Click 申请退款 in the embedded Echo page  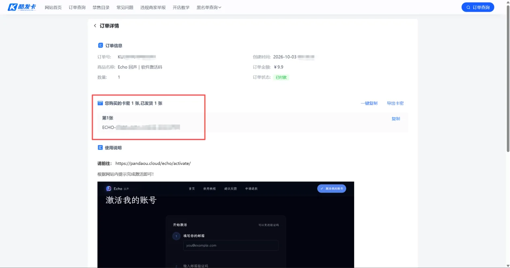(251, 189)
